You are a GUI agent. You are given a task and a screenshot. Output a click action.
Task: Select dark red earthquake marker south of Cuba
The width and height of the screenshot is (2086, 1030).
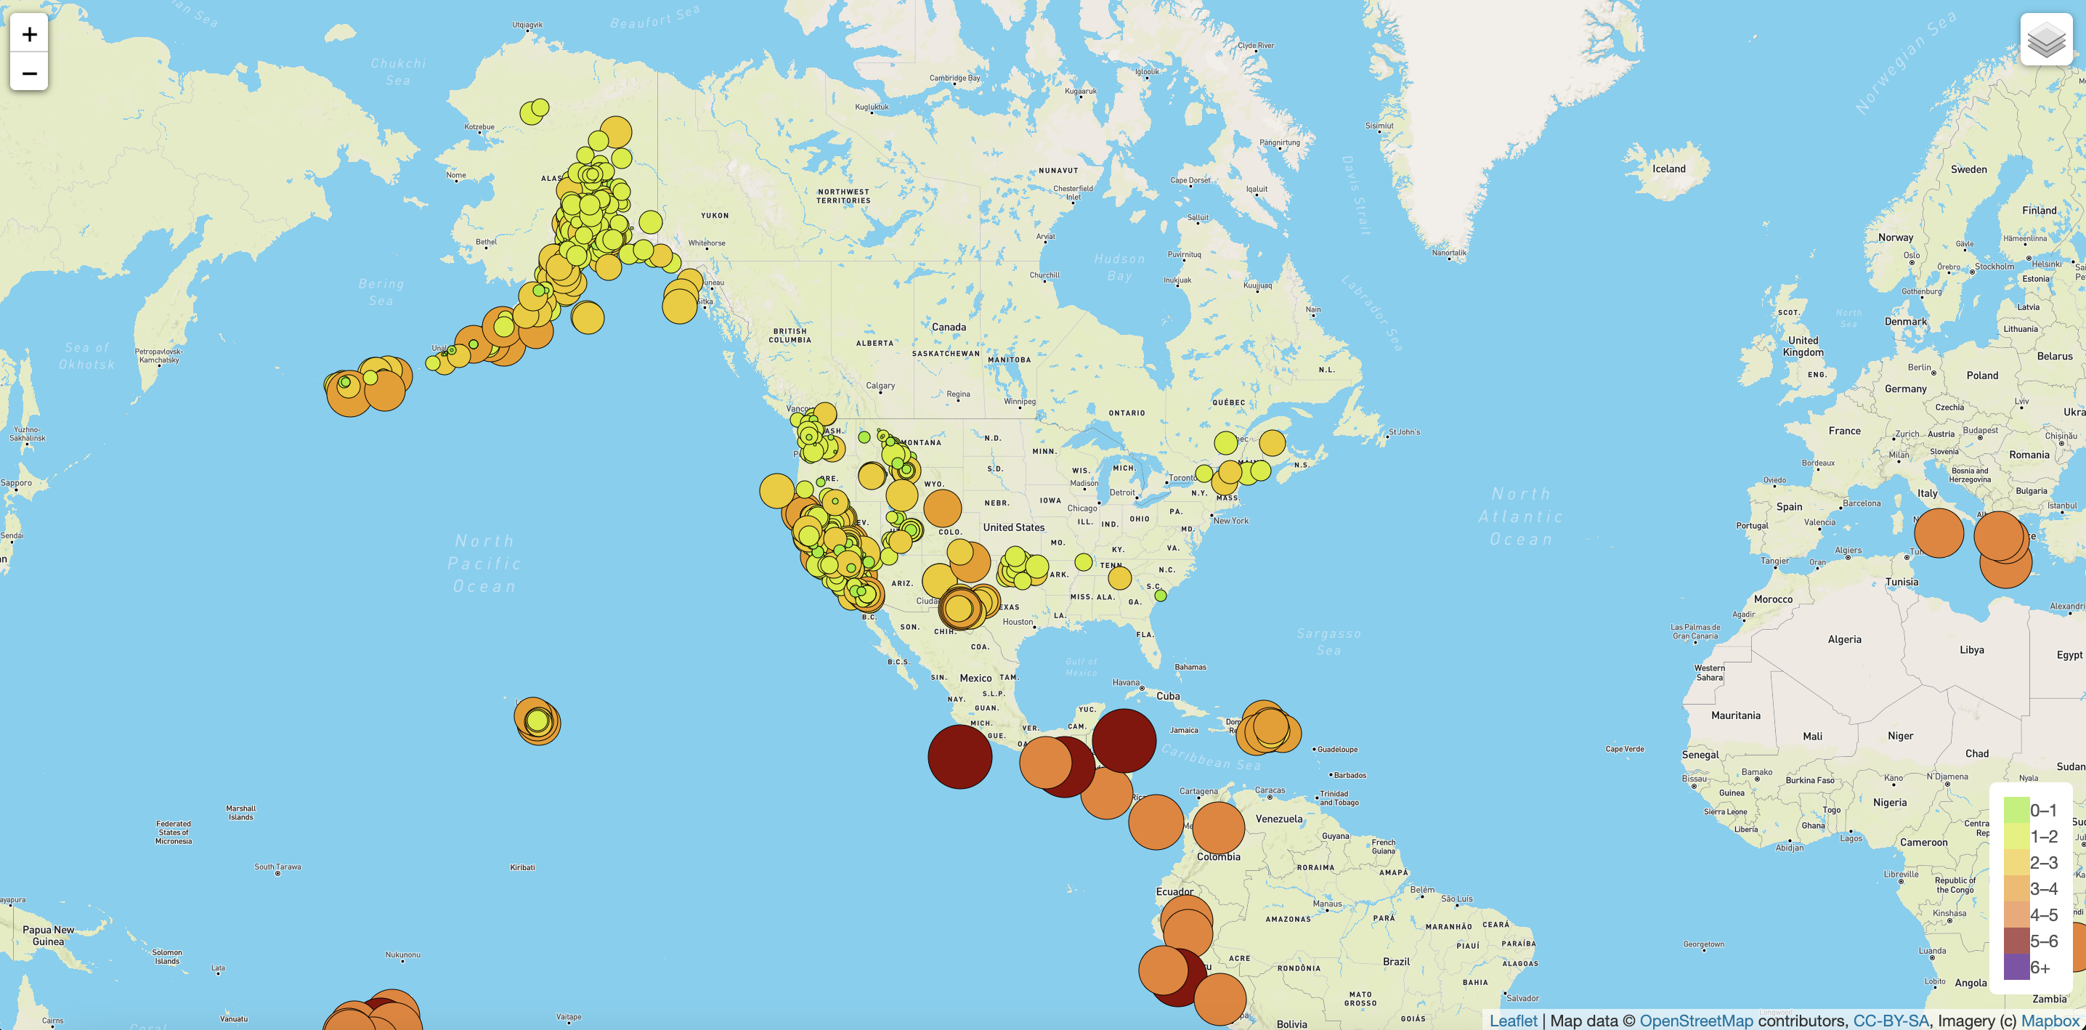[1124, 740]
